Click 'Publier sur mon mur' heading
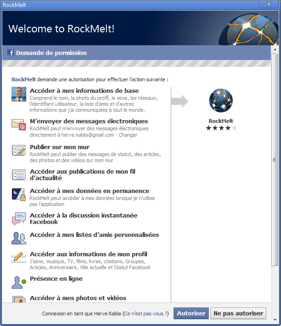 tap(59, 147)
